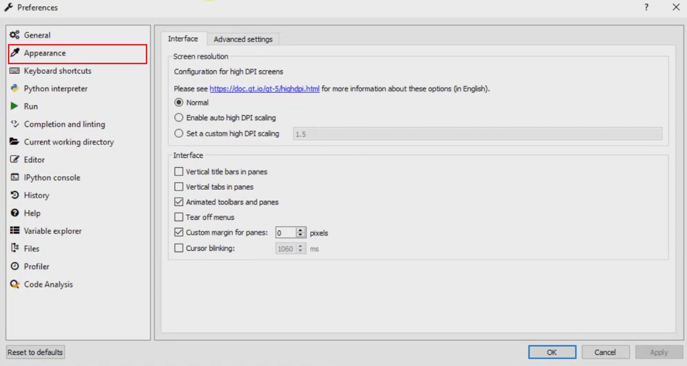Viewport: 687px width, 366px height.
Task: Click the Files tree icon
Action: [x=15, y=248]
